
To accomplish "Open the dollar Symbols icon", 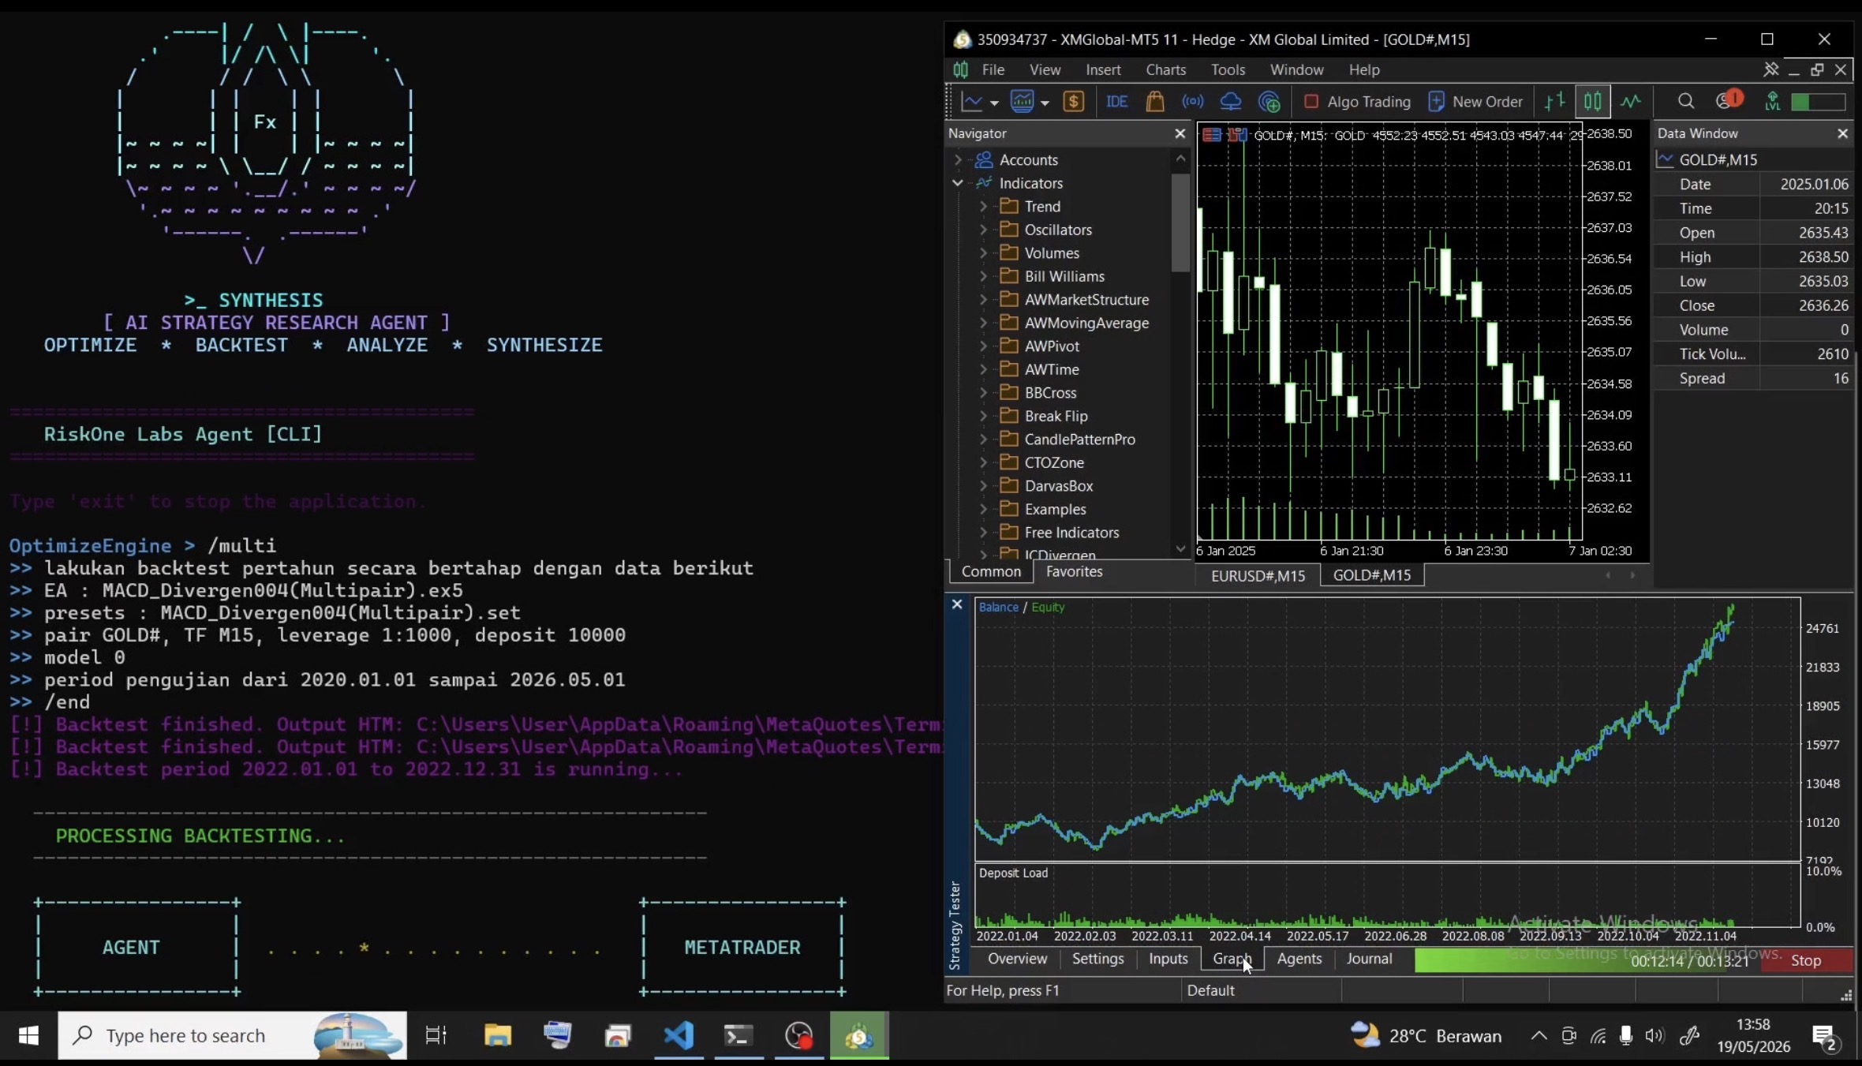I will tap(1073, 102).
